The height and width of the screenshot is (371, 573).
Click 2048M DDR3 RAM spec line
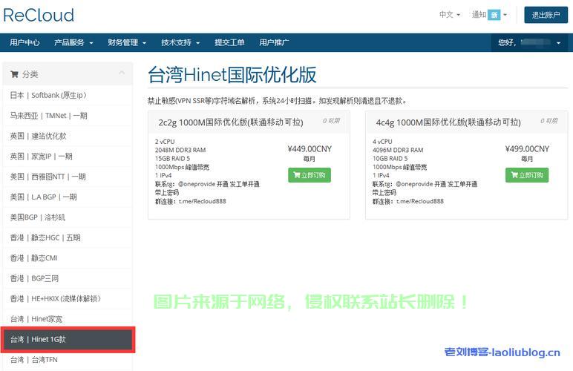(180, 150)
